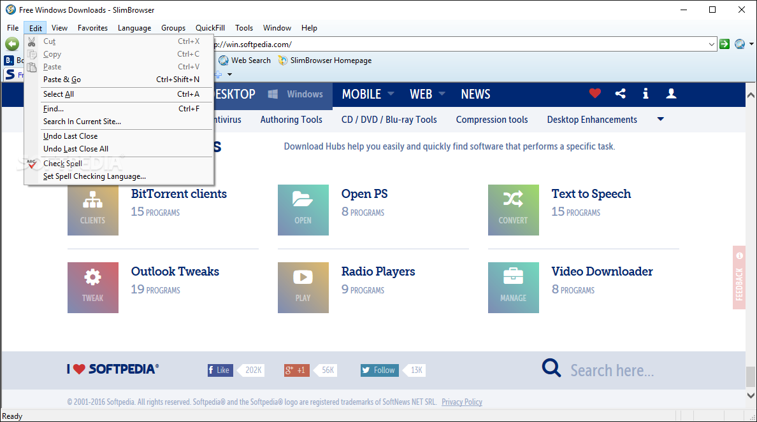
Task: Click the search globe icon at toolbar right
Action: [x=740, y=45]
